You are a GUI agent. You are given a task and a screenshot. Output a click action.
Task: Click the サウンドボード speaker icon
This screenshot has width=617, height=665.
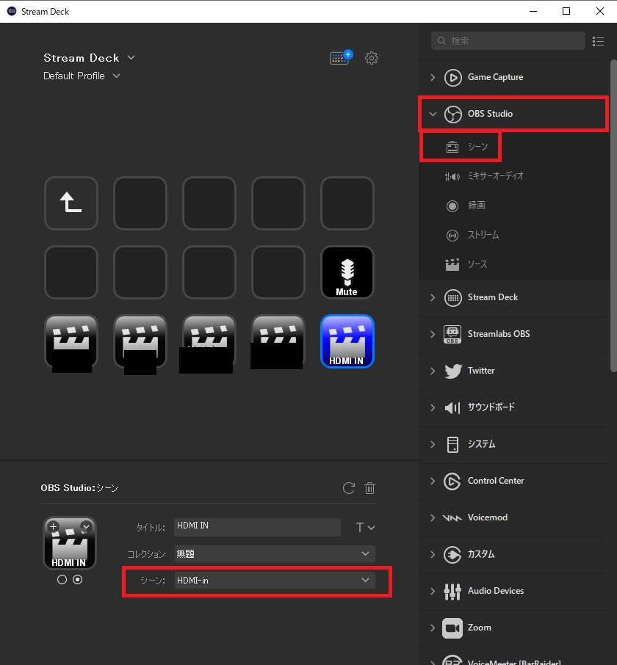tap(452, 407)
